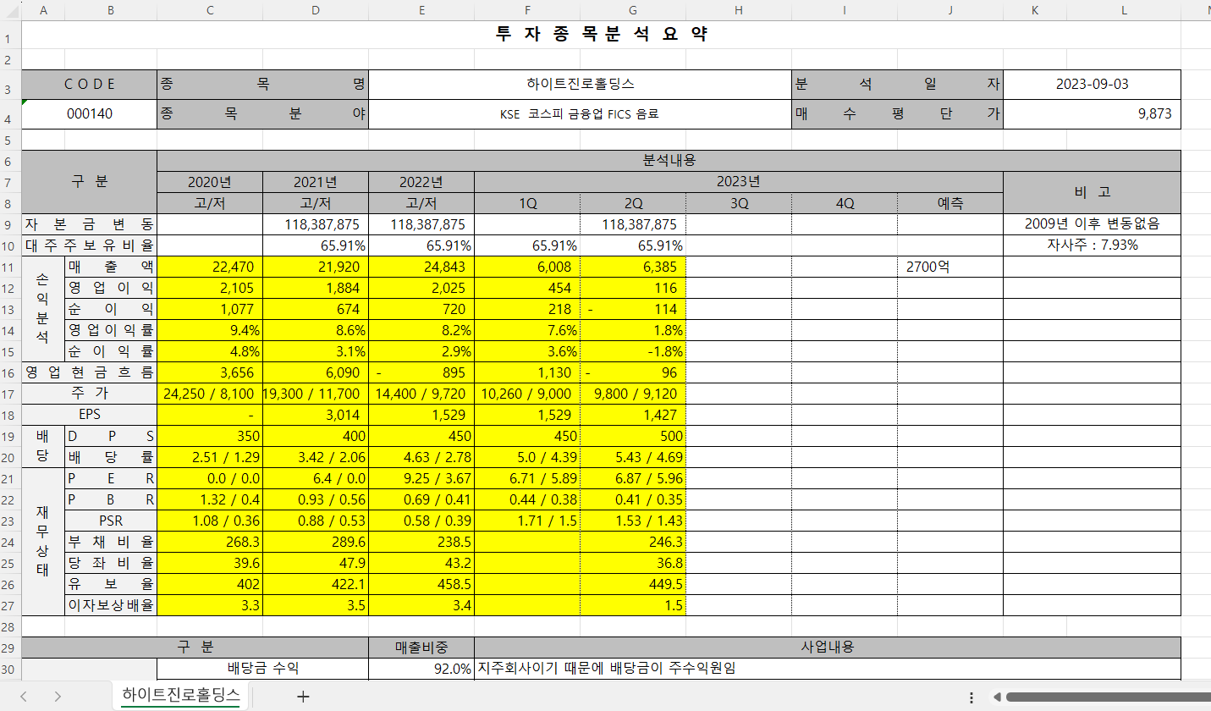The width and height of the screenshot is (1211, 711).
Task: Select the 예측 column header
Action: click(950, 203)
